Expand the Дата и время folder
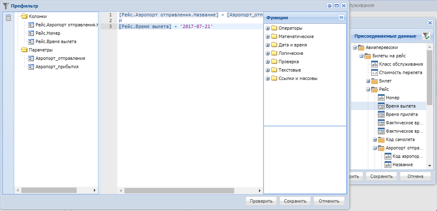The image size is (437, 211). click(267, 45)
